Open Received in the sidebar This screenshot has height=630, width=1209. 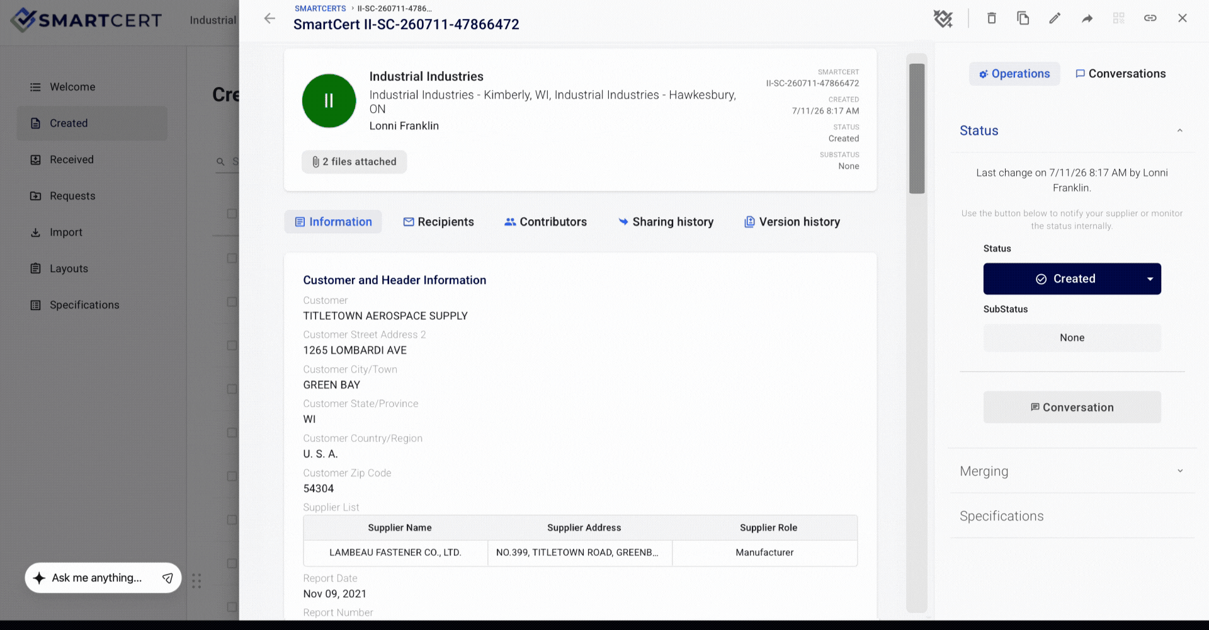point(92,160)
